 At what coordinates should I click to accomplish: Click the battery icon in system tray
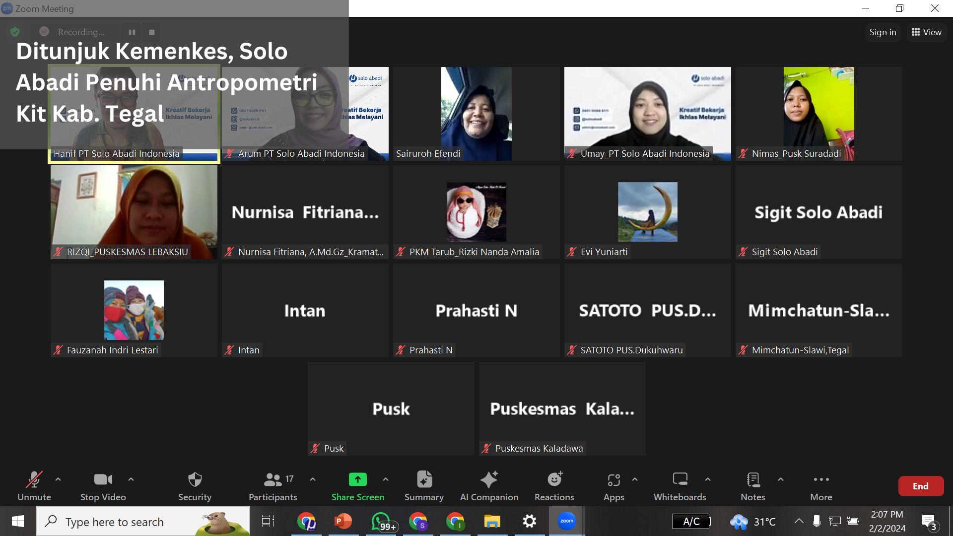(853, 521)
